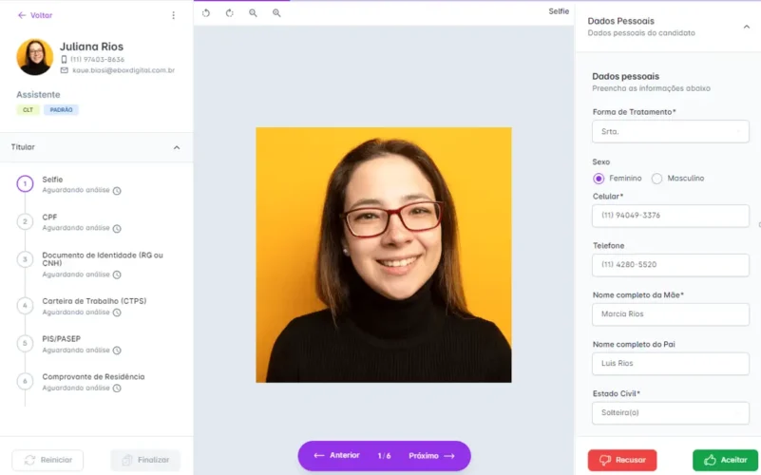Viewport: 761px width, 475px height.
Task: Open the three-dot options menu
Action: pyautogui.click(x=173, y=15)
